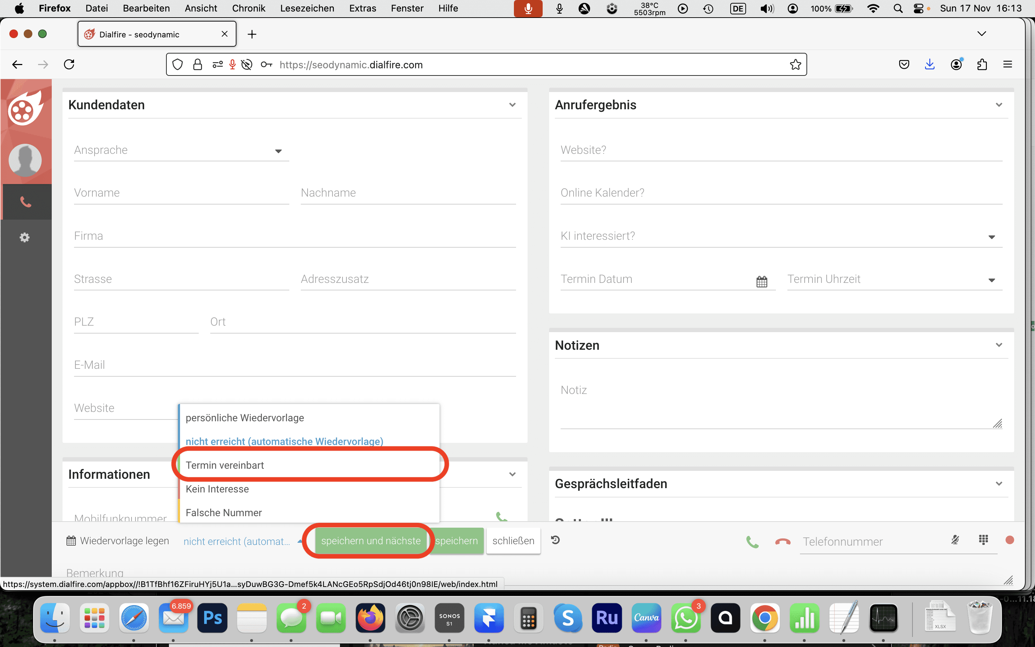Click the user avatar in sidebar
The image size is (1035, 647).
[25, 160]
